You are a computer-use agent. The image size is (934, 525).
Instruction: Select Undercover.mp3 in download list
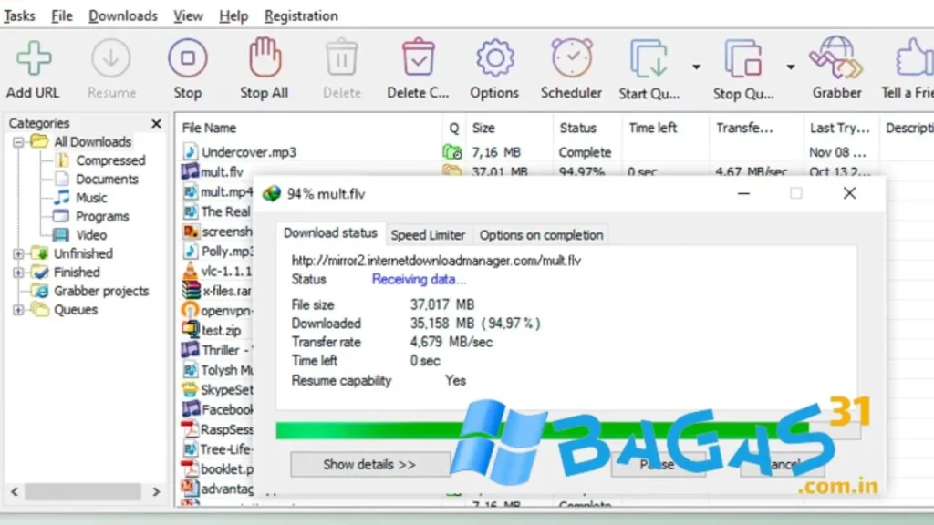pyautogui.click(x=248, y=152)
